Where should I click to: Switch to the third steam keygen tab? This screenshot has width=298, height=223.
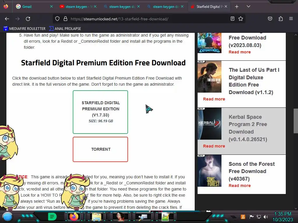pos(165,7)
